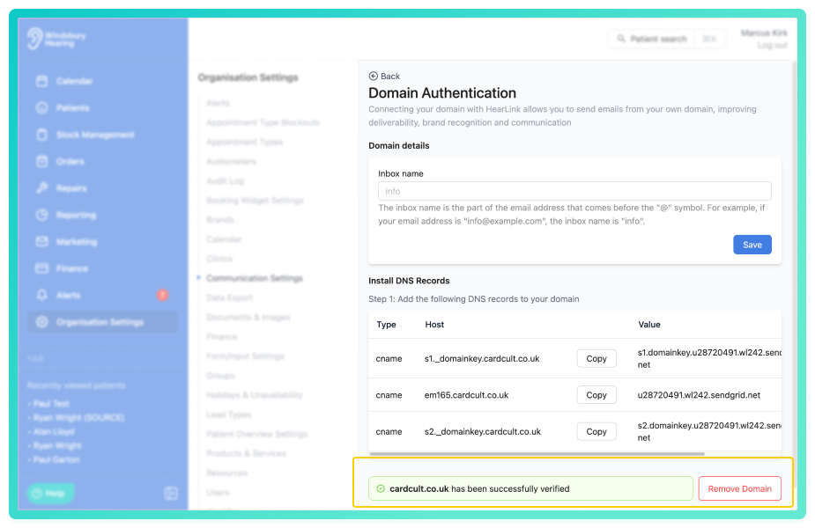Click the DNS records horizontal scrollbar
Image resolution: width=815 pixels, height=528 pixels.
[537, 454]
